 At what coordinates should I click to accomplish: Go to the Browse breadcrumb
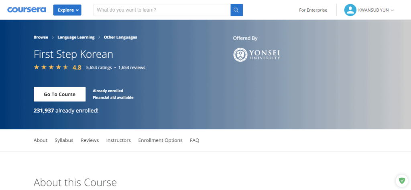(x=41, y=37)
